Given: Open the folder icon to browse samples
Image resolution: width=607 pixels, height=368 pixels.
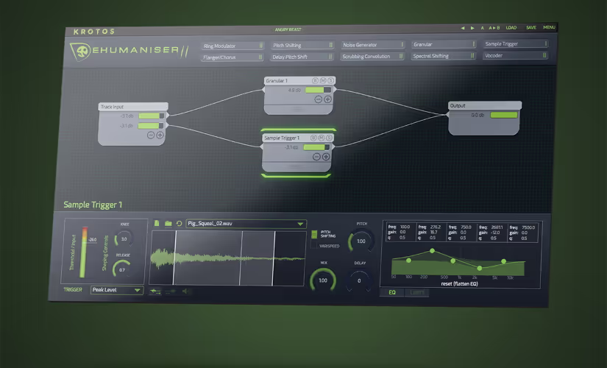Looking at the screenshot, I should [x=168, y=223].
